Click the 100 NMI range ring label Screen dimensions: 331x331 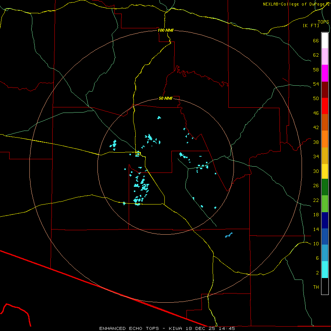(x=165, y=30)
